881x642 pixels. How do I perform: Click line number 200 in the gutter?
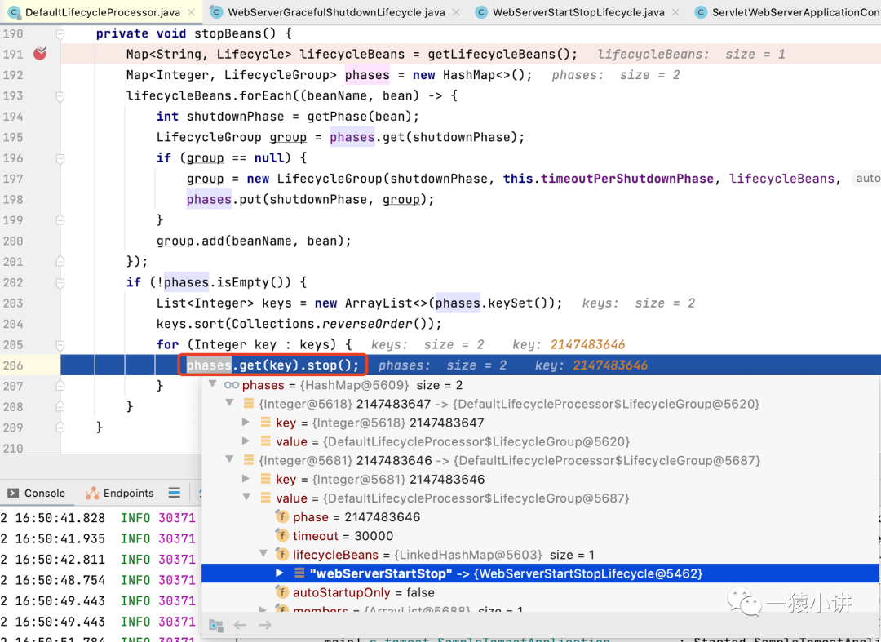tap(12, 241)
